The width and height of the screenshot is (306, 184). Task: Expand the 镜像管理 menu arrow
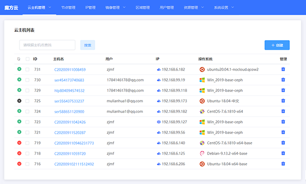[x=124, y=7]
